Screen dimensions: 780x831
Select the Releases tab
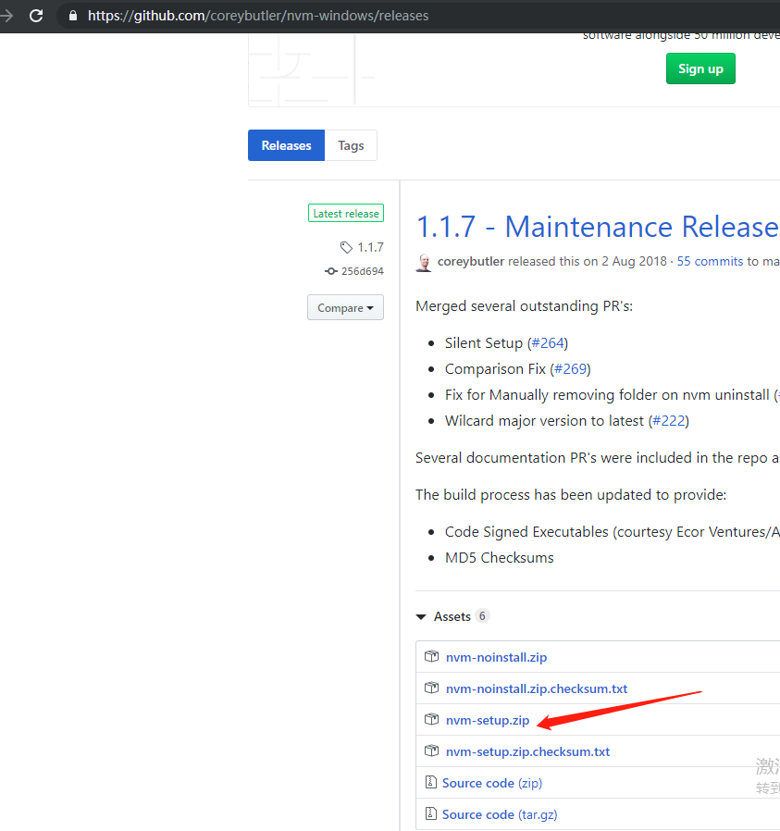tap(286, 145)
